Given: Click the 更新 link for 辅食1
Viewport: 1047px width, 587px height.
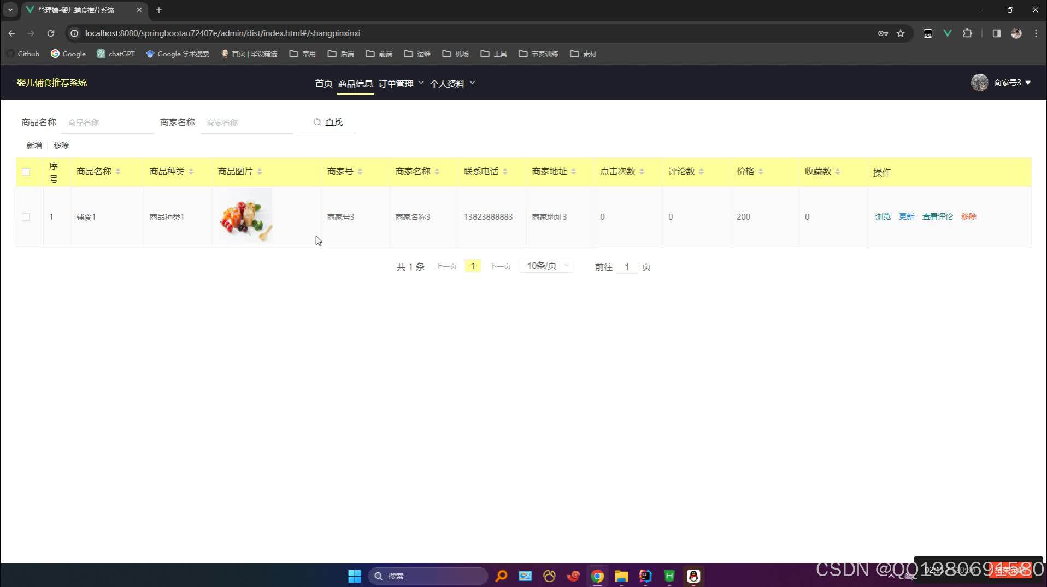Looking at the screenshot, I should click(x=906, y=216).
